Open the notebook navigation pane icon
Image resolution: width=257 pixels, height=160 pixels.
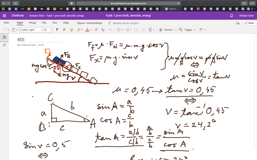pyautogui.click(x=4, y=37)
